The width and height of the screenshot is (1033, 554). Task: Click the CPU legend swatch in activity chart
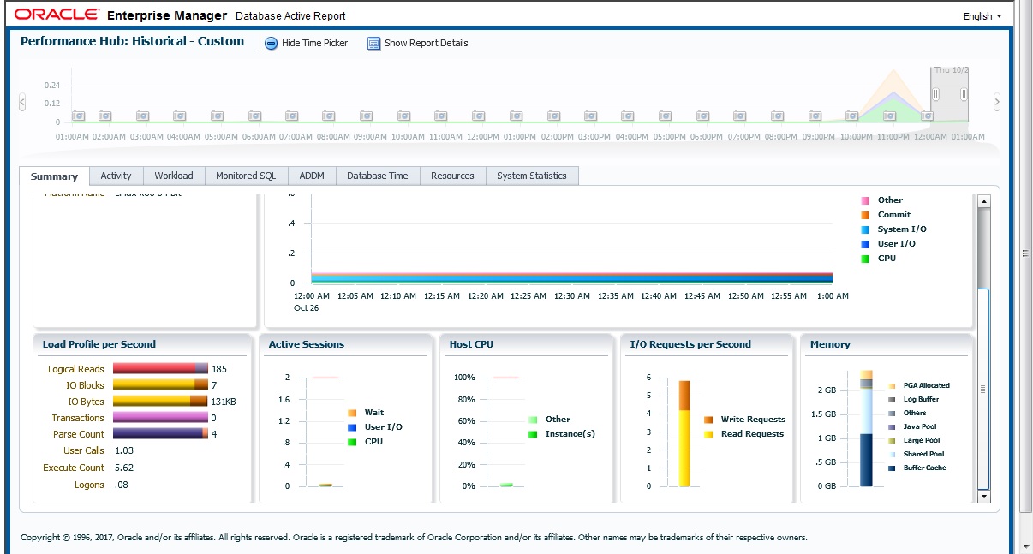pos(865,259)
